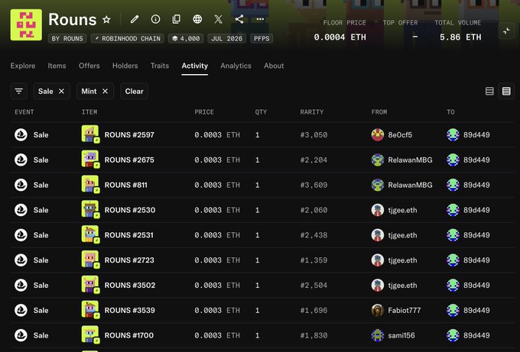Screen dimensions: 520x352
Task: Open the Analytics tab
Action: coord(236,66)
